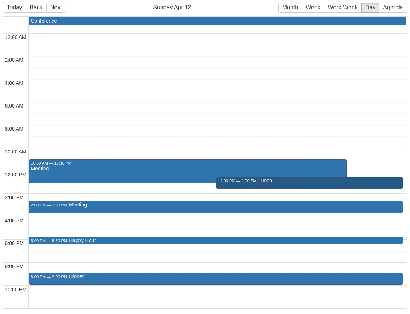Go to Next day
Image resolution: width=410 pixels, height=314 pixels.
coord(56,7)
